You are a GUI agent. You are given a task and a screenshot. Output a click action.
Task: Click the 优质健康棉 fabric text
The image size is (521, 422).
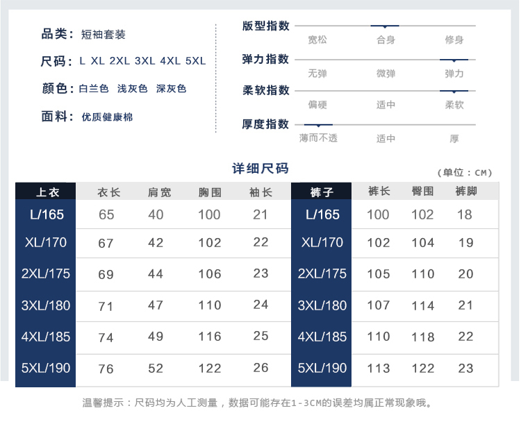tap(107, 117)
